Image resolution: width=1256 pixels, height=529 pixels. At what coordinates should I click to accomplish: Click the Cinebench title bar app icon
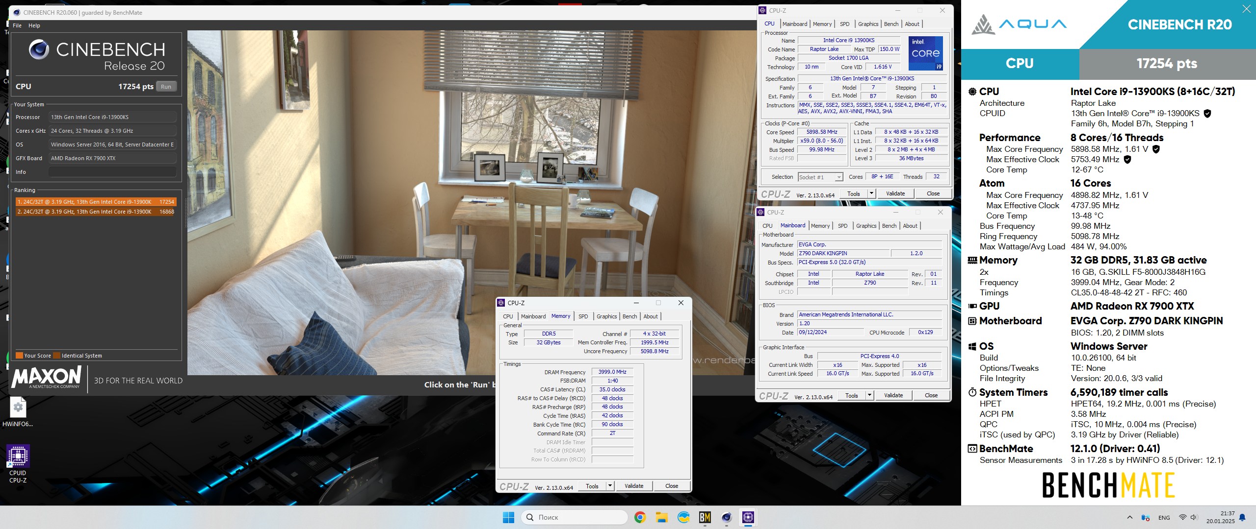point(17,12)
